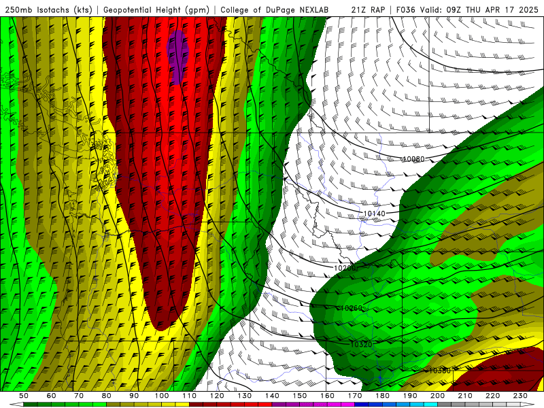Viewport: 544px width, 408px height.
Task: Click 'College of DuPage NEXLAB' in the header
Action: coord(275,10)
